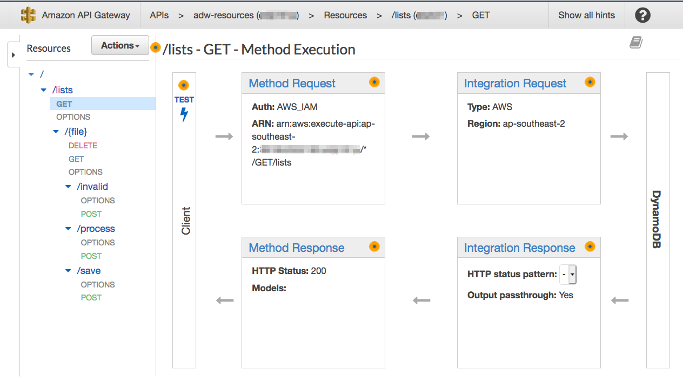The image size is (683, 377).
Task: Show the hint dot on Integration Response
Action: click(x=590, y=246)
